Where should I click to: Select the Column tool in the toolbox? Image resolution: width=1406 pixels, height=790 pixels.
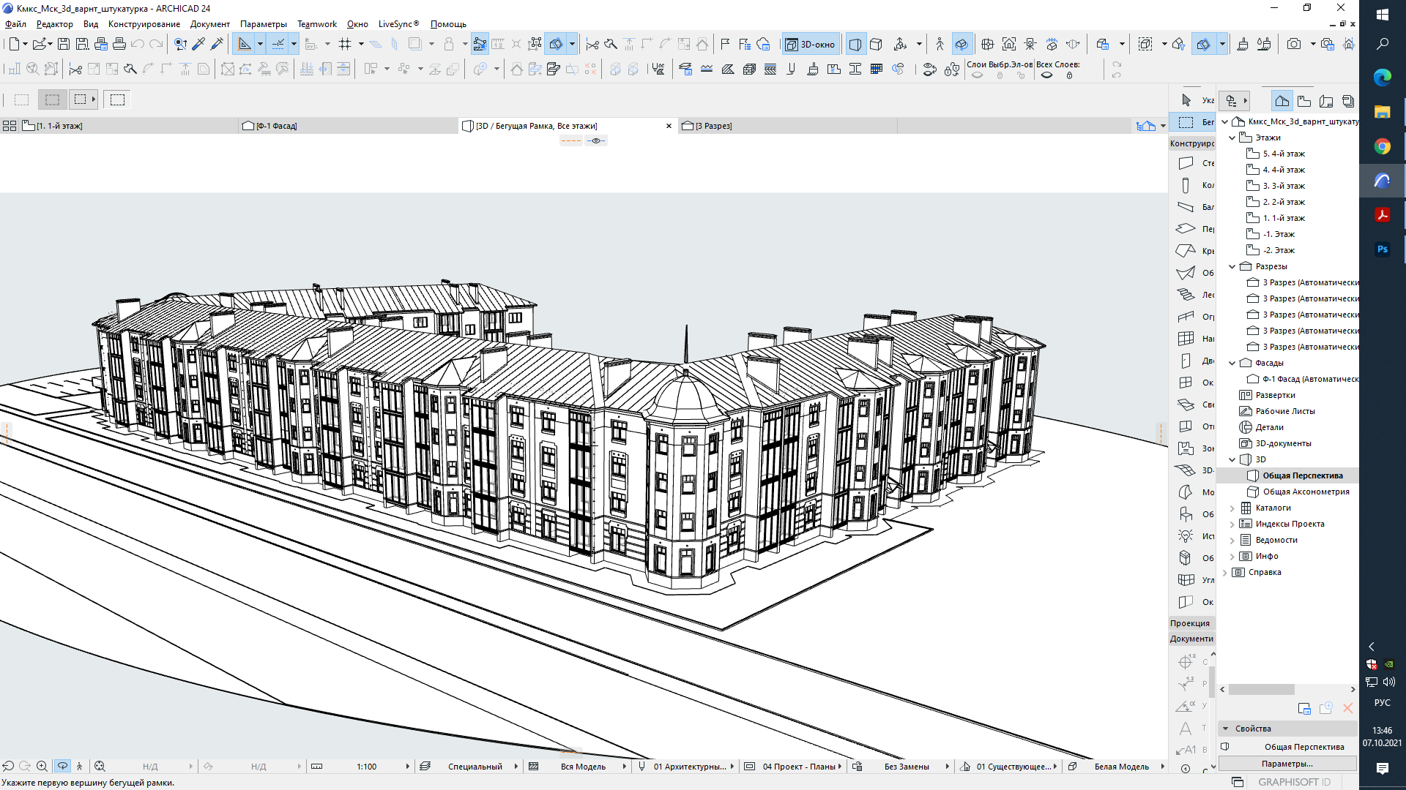(x=1191, y=185)
